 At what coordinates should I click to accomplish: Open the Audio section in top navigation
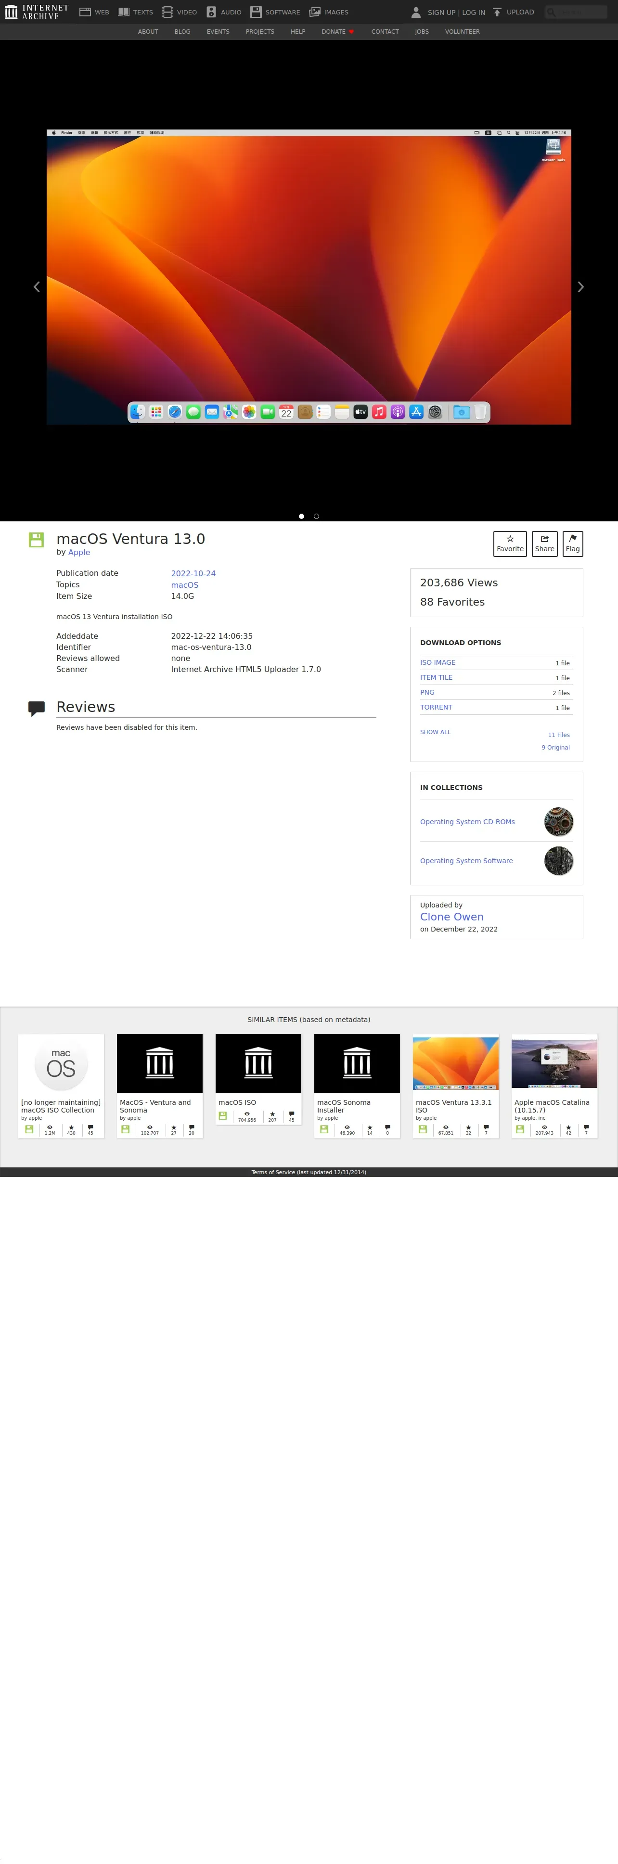224,13
